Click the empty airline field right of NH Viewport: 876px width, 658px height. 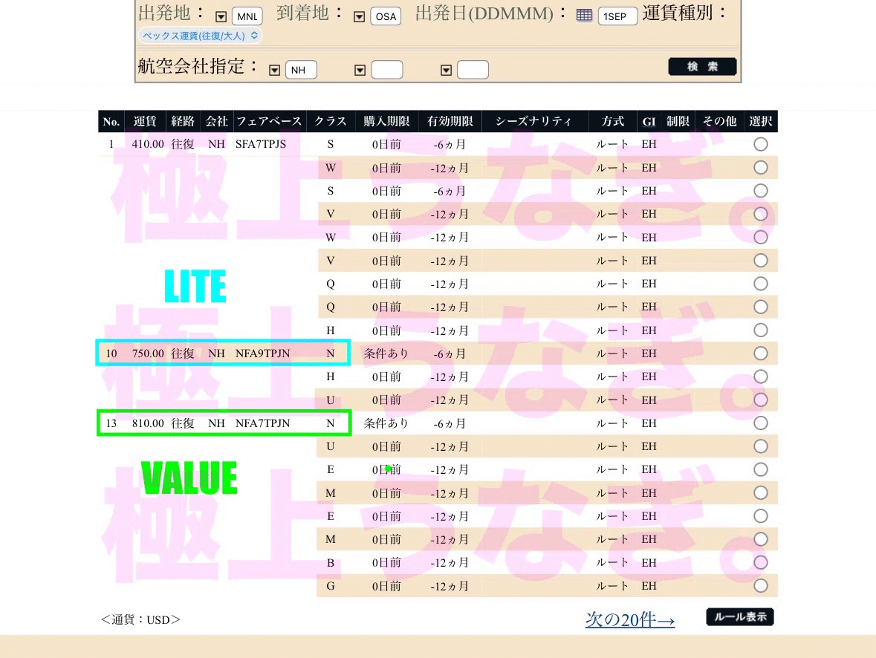pos(387,70)
